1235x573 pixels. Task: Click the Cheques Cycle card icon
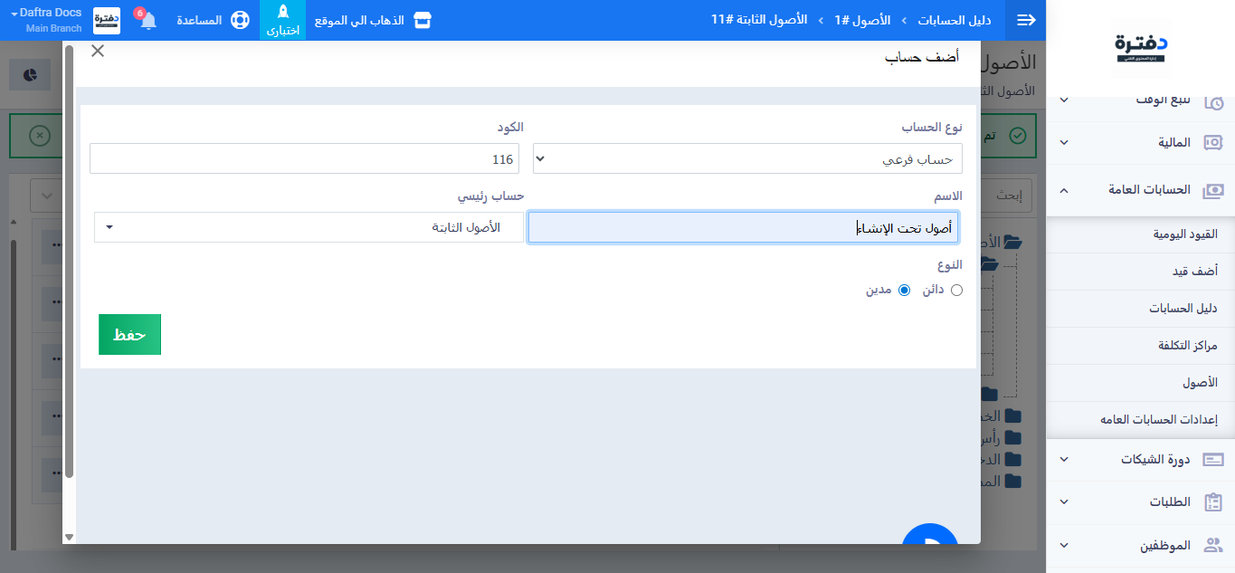coord(1213,460)
